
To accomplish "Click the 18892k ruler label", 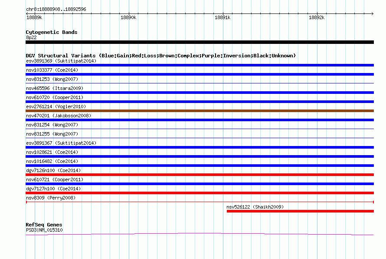I will (317, 18).
